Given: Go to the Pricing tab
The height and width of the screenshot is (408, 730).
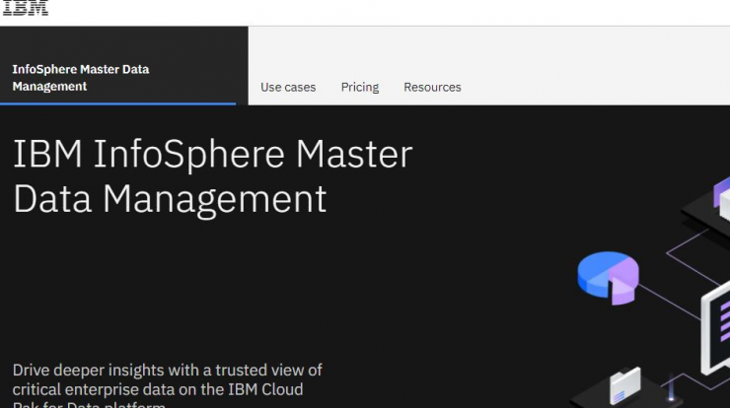Looking at the screenshot, I should click(x=360, y=87).
